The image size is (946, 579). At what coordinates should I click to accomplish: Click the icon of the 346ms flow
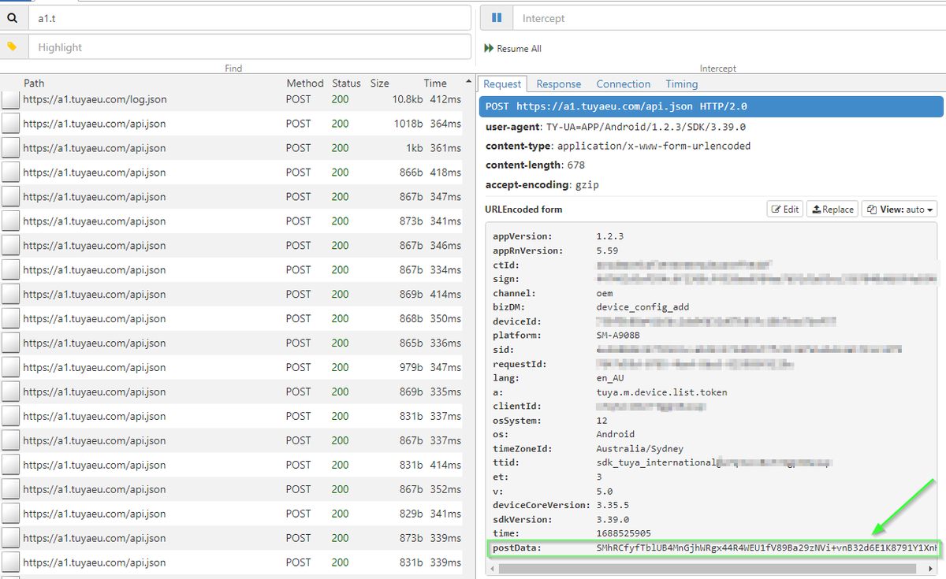coord(10,246)
